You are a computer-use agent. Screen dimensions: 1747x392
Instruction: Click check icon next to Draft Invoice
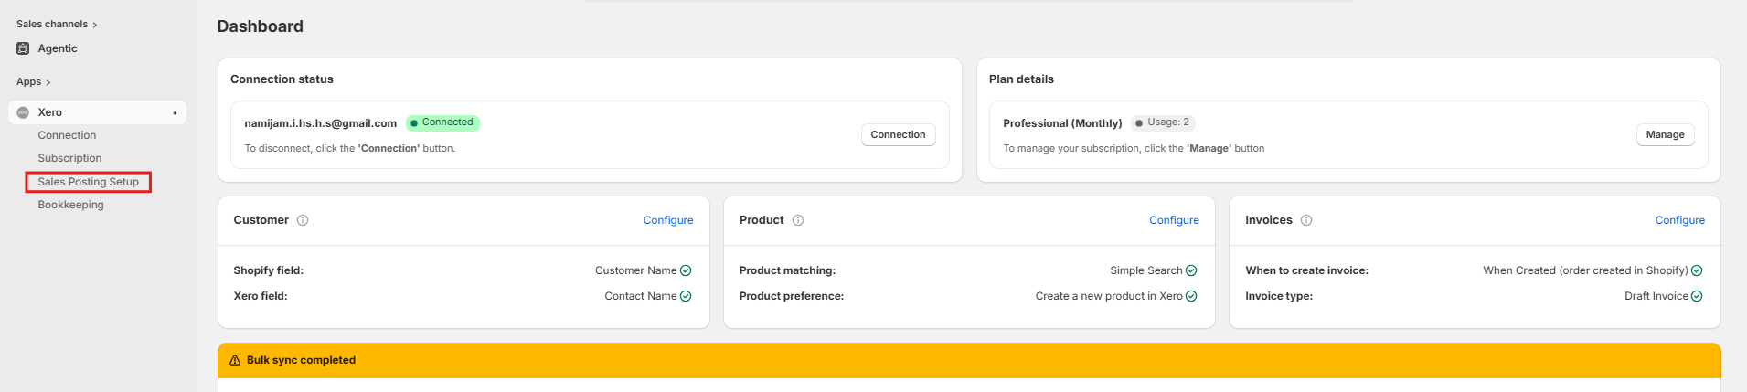tap(1697, 296)
